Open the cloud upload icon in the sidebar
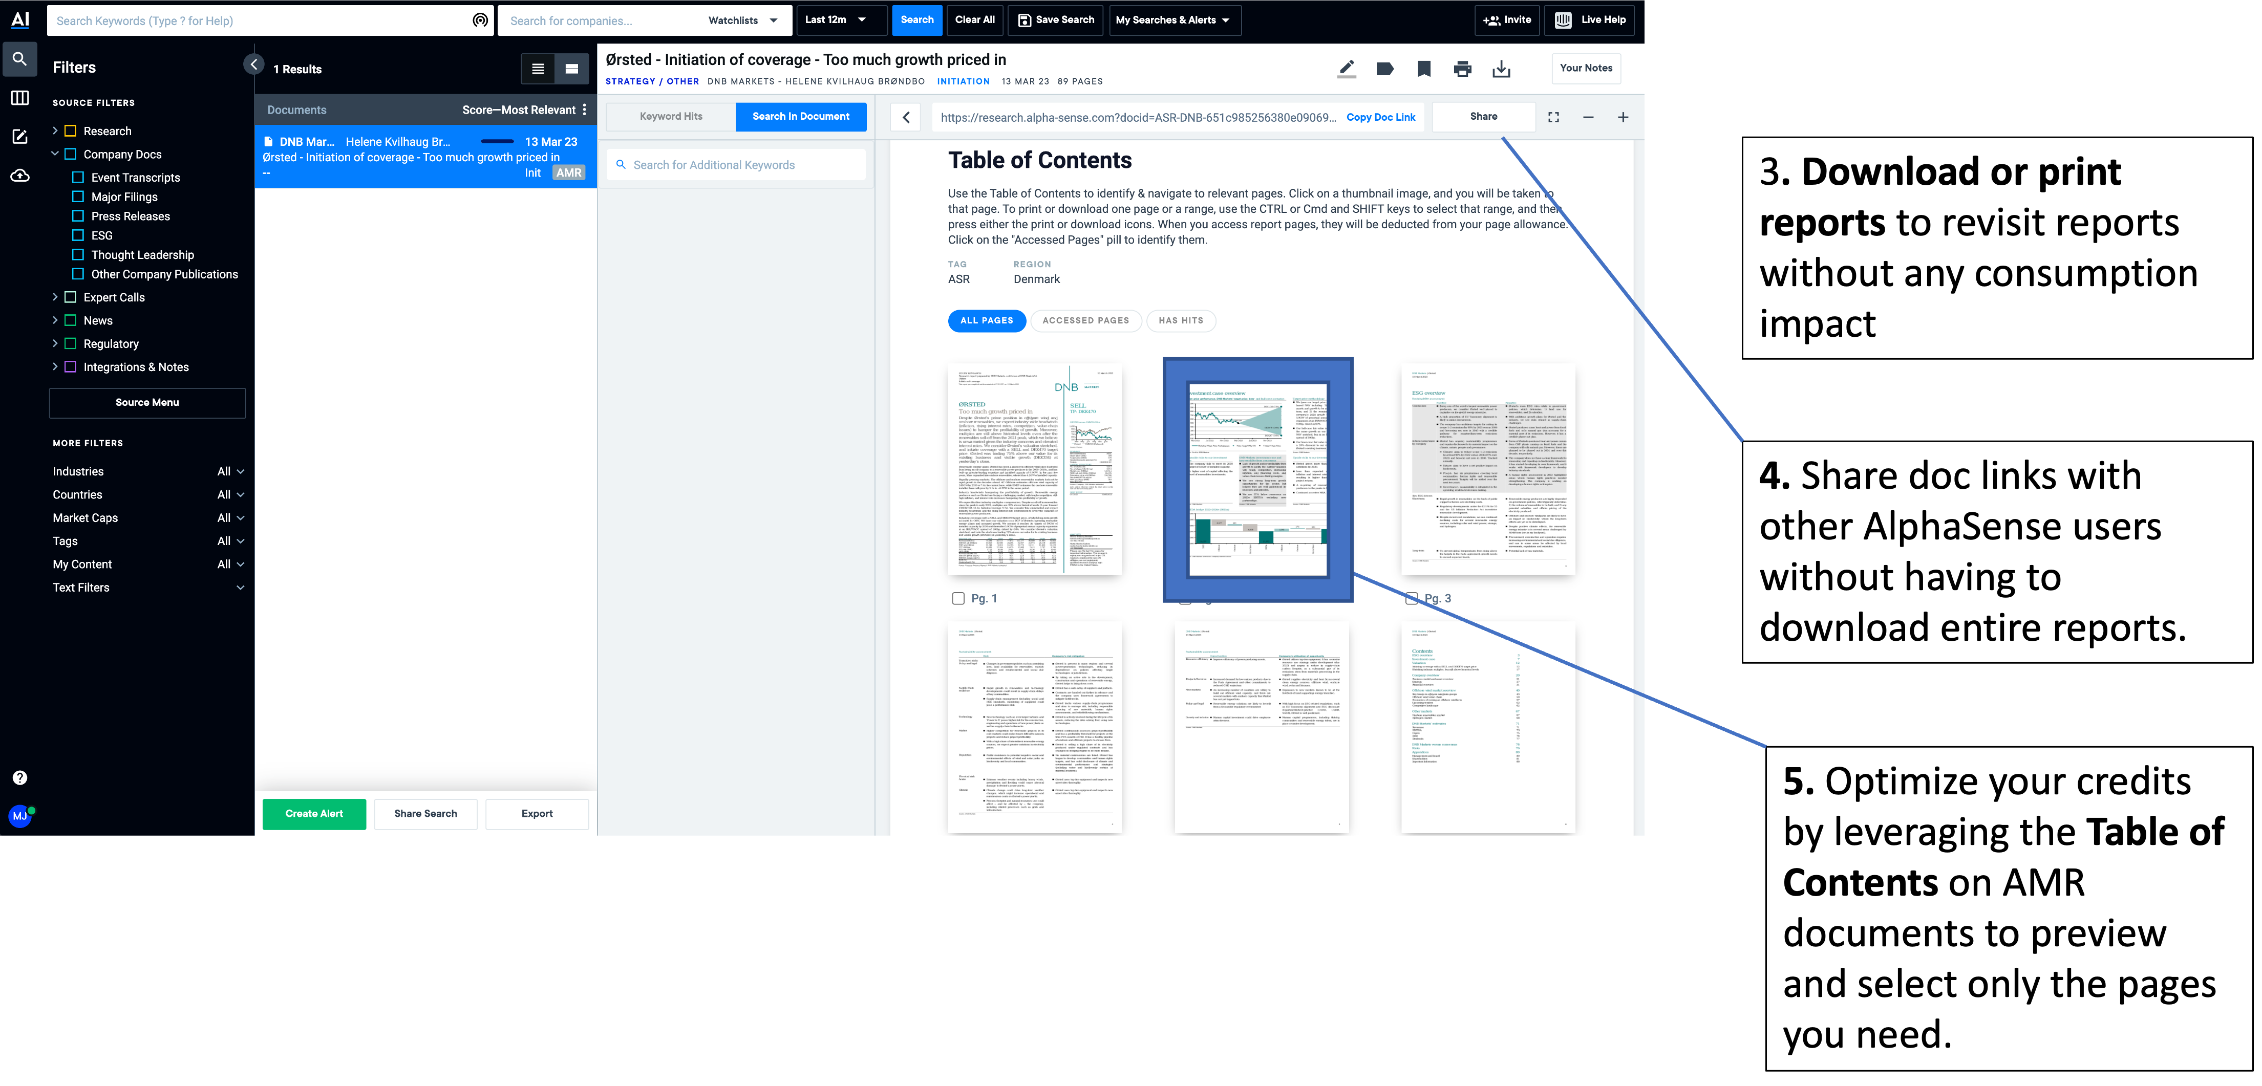2262x1086 pixels. [19, 176]
